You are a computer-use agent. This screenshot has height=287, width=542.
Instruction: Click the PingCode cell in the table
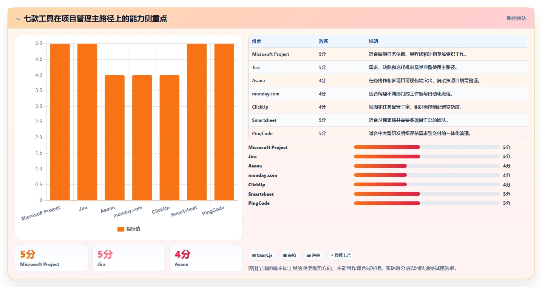(x=262, y=134)
